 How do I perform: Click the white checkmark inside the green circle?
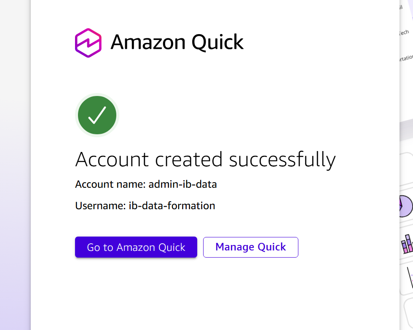pos(97,115)
